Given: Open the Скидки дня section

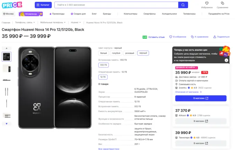Looking at the screenshot, I should pos(79,14).
